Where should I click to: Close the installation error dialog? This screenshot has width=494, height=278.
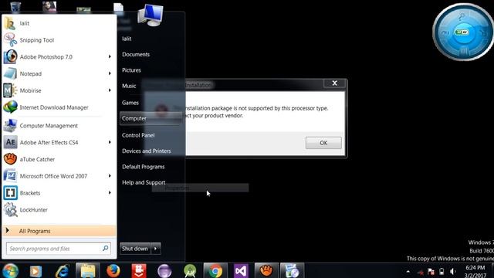point(334,83)
